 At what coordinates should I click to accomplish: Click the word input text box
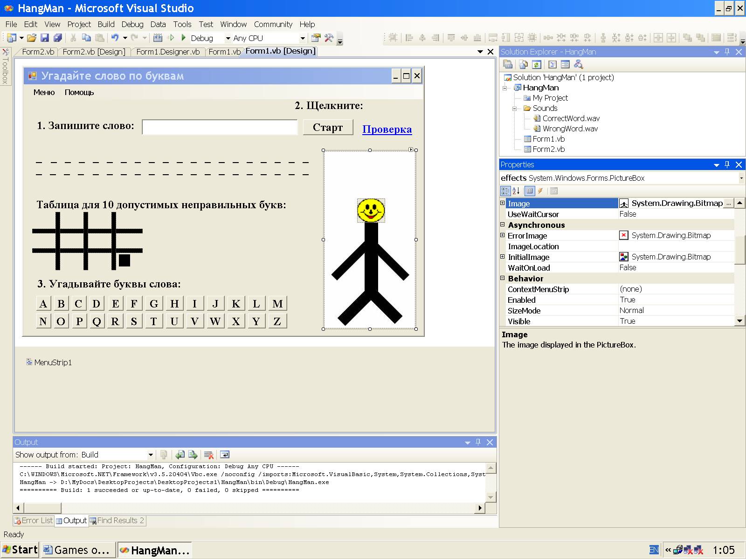click(220, 127)
